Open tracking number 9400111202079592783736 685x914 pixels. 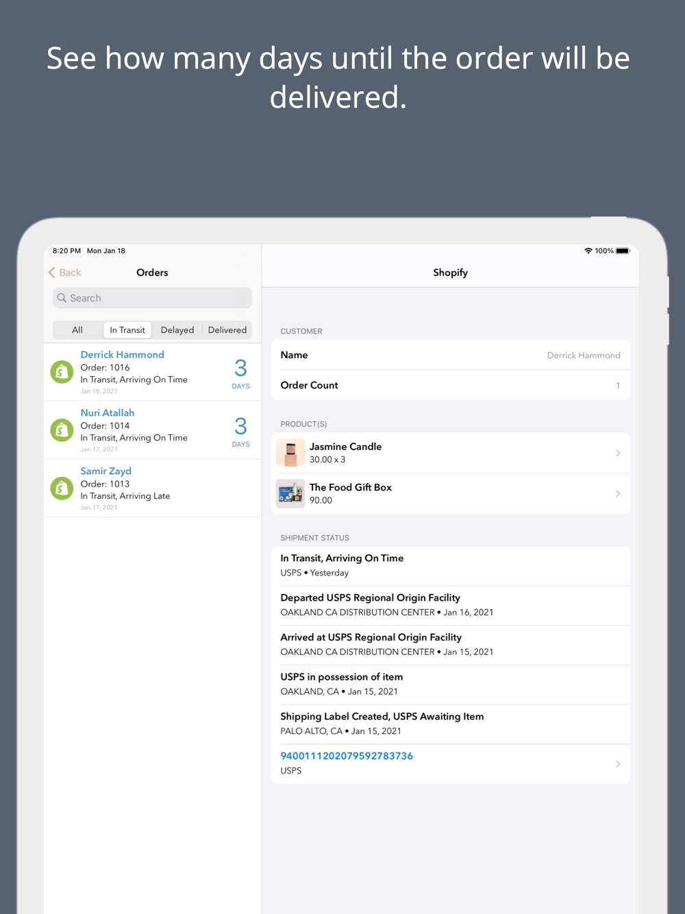click(x=347, y=756)
